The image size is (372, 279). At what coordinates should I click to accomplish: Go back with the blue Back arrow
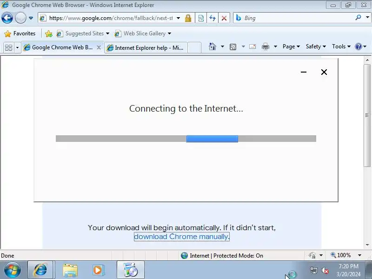(x=7, y=18)
